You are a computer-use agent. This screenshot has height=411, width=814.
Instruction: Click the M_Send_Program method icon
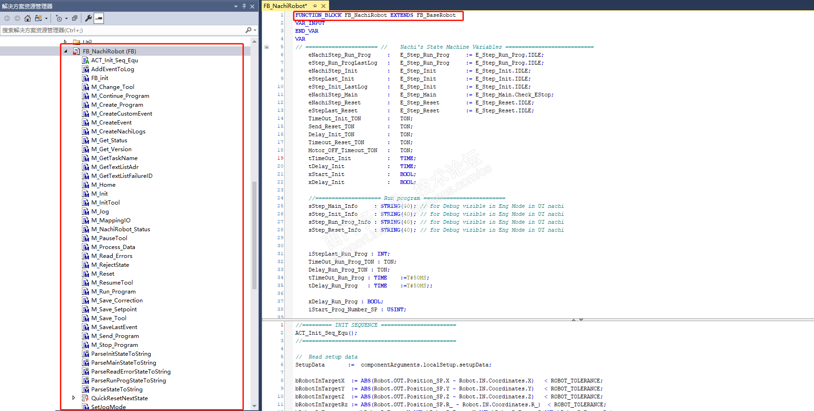[86, 336]
